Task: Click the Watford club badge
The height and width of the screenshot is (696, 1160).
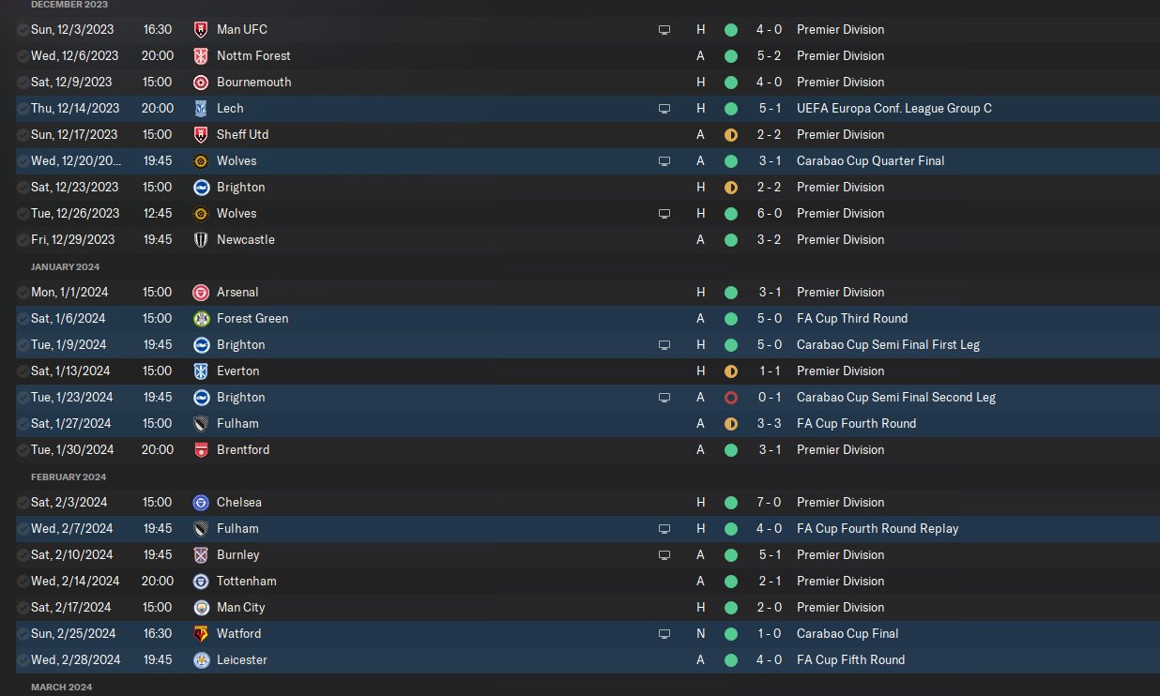Action: [x=200, y=634]
